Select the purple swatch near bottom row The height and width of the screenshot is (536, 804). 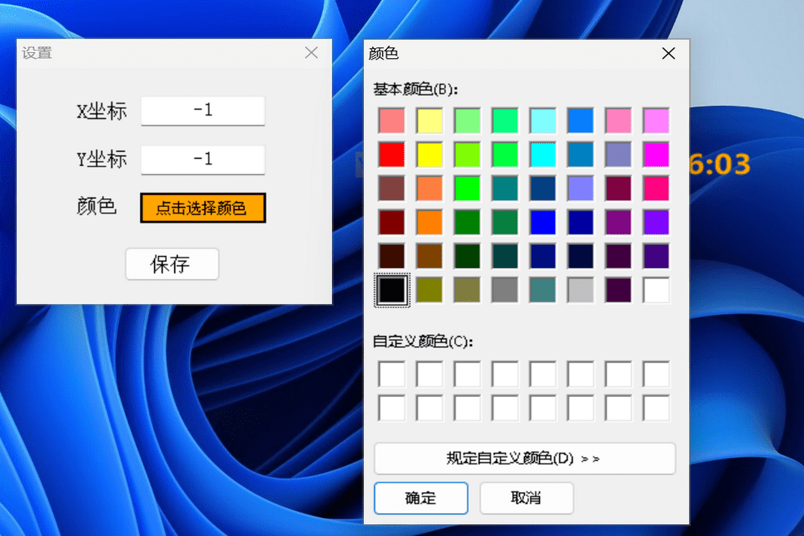tap(656, 255)
